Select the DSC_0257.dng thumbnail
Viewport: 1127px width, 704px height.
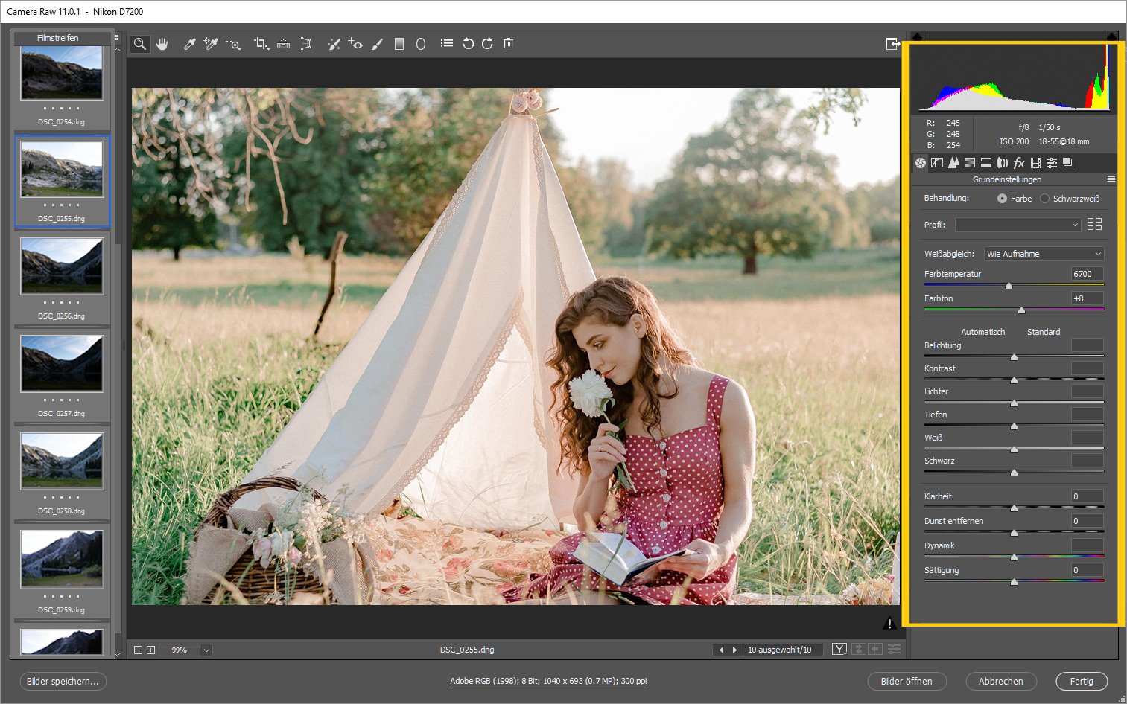click(62, 363)
